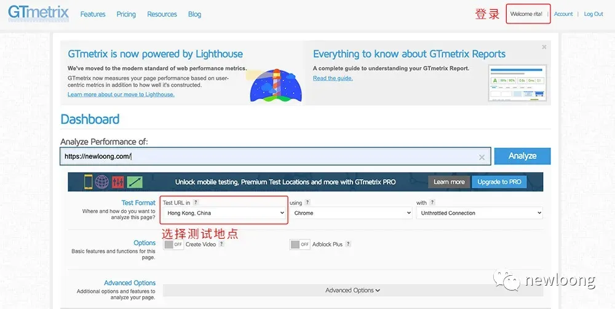615x309 pixels.
Task: Toggle the Create Video switch
Action: tap(173, 244)
